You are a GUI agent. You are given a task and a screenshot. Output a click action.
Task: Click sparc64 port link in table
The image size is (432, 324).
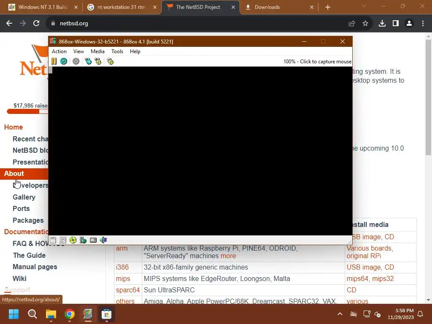click(128, 290)
